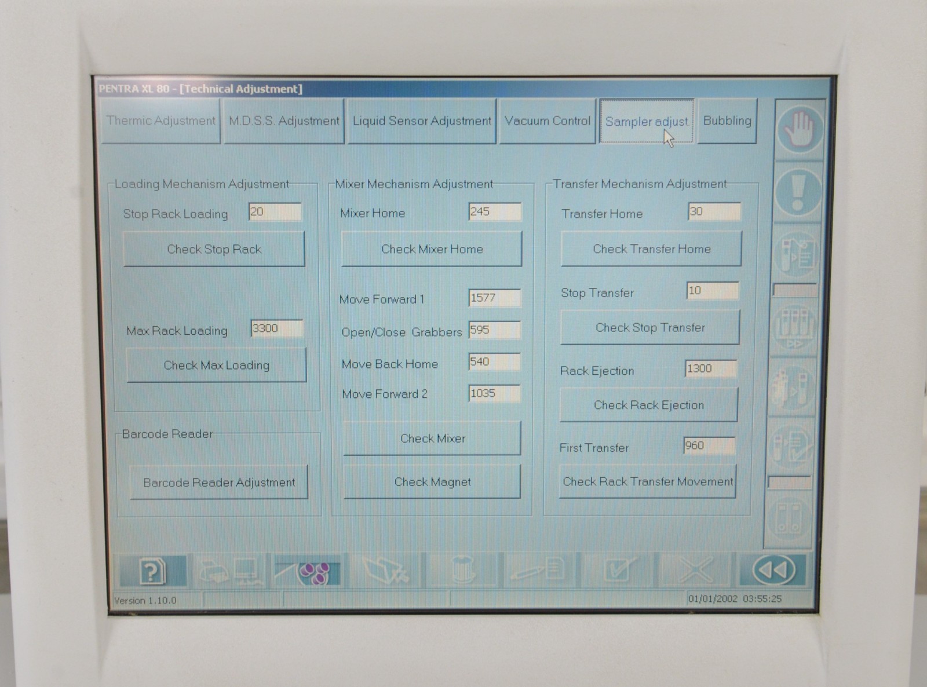Click the Check Magnet button
The width and height of the screenshot is (927, 687).
pos(432,482)
